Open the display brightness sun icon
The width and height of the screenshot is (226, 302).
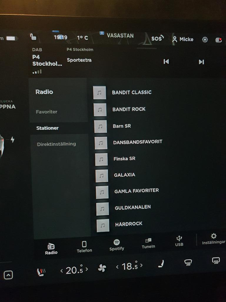pyautogui.click(x=205, y=40)
